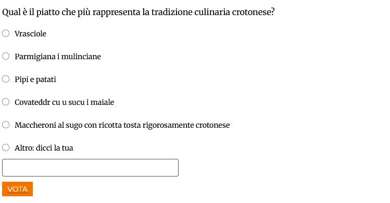
Task: Select Covateddr cu u sucu i maiale radio
Action: (6, 102)
